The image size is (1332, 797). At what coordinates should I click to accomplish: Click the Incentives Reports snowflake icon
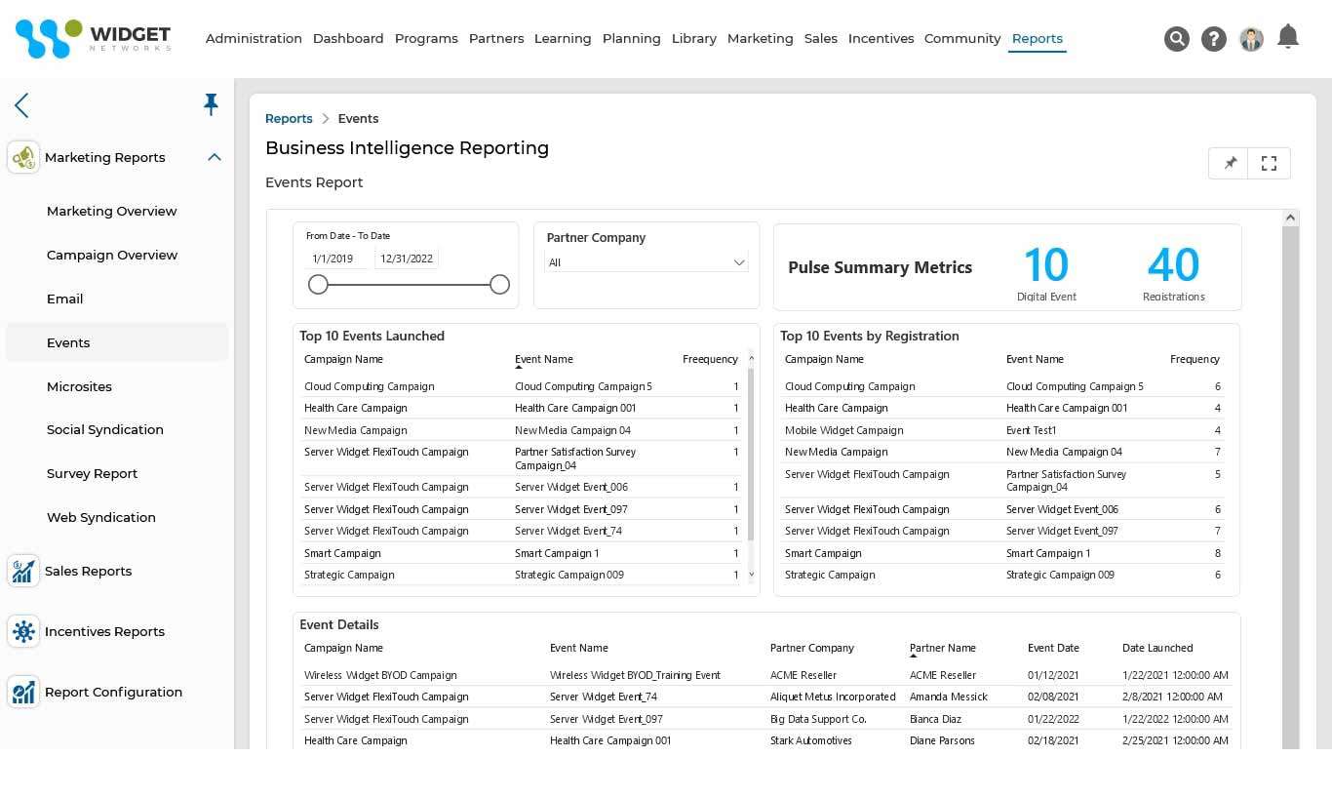23,631
